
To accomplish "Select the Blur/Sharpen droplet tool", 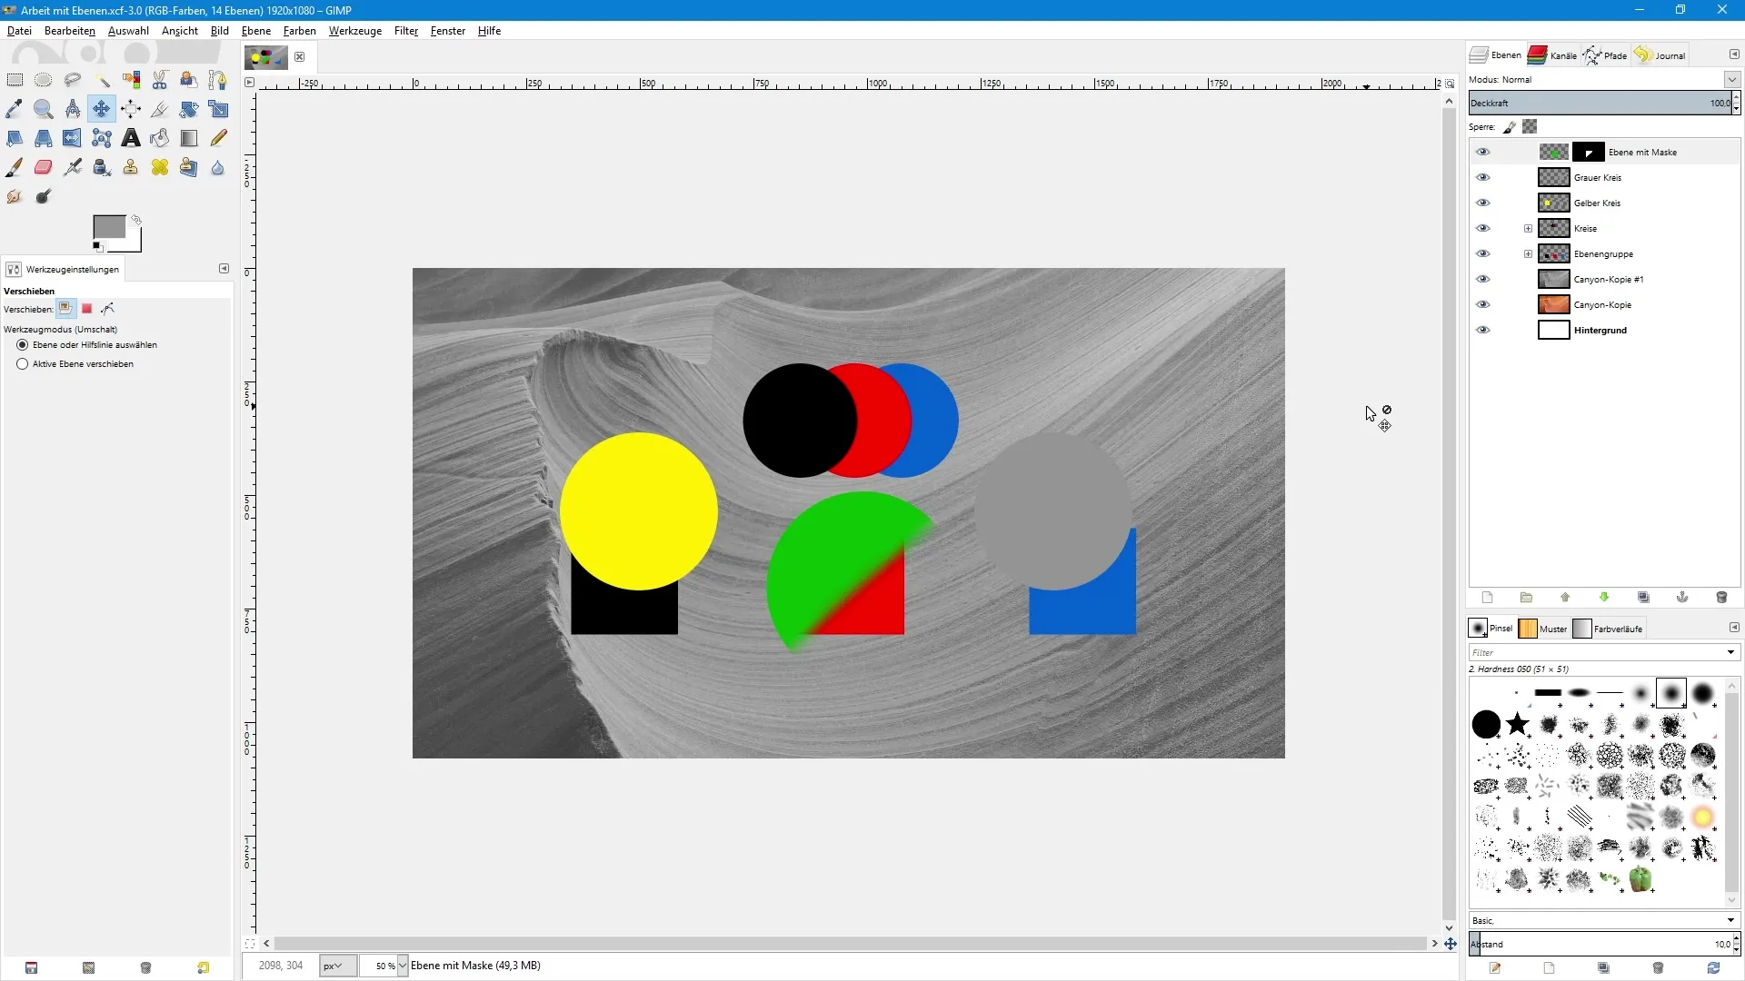I will tap(218, 167).
